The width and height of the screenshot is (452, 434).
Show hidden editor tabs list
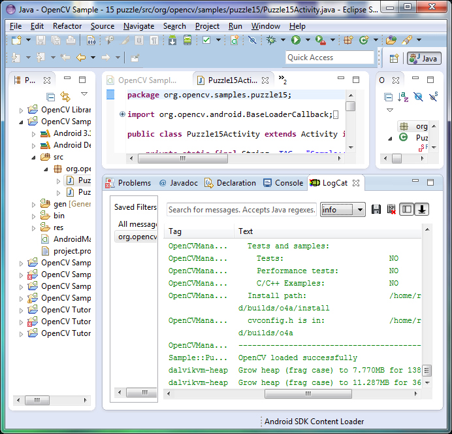point(283,79)
